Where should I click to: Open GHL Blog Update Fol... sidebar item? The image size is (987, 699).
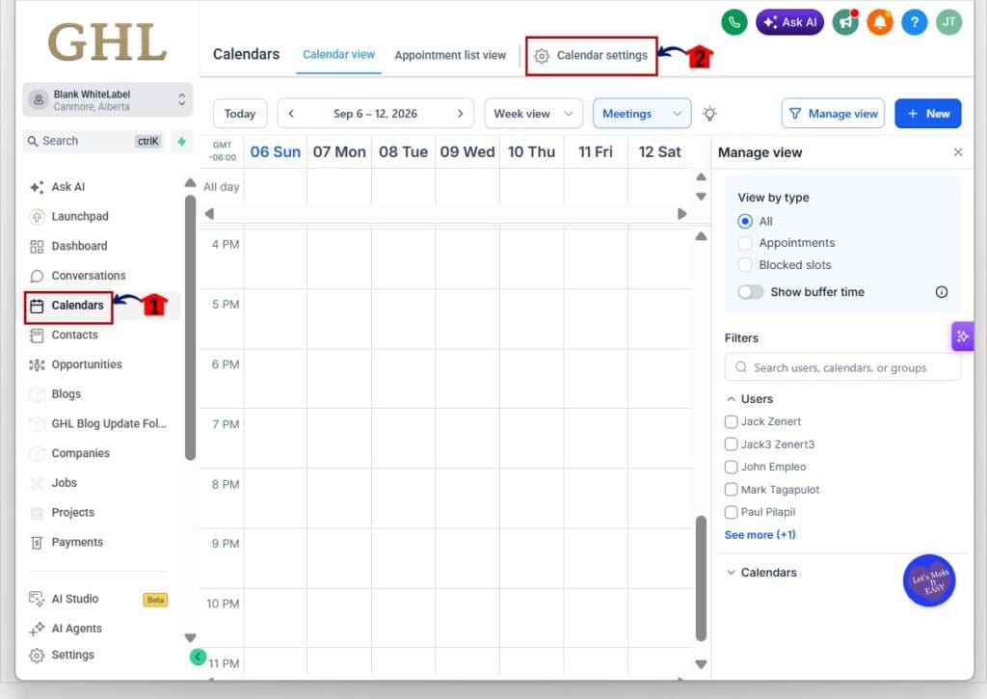coord(98,424)
